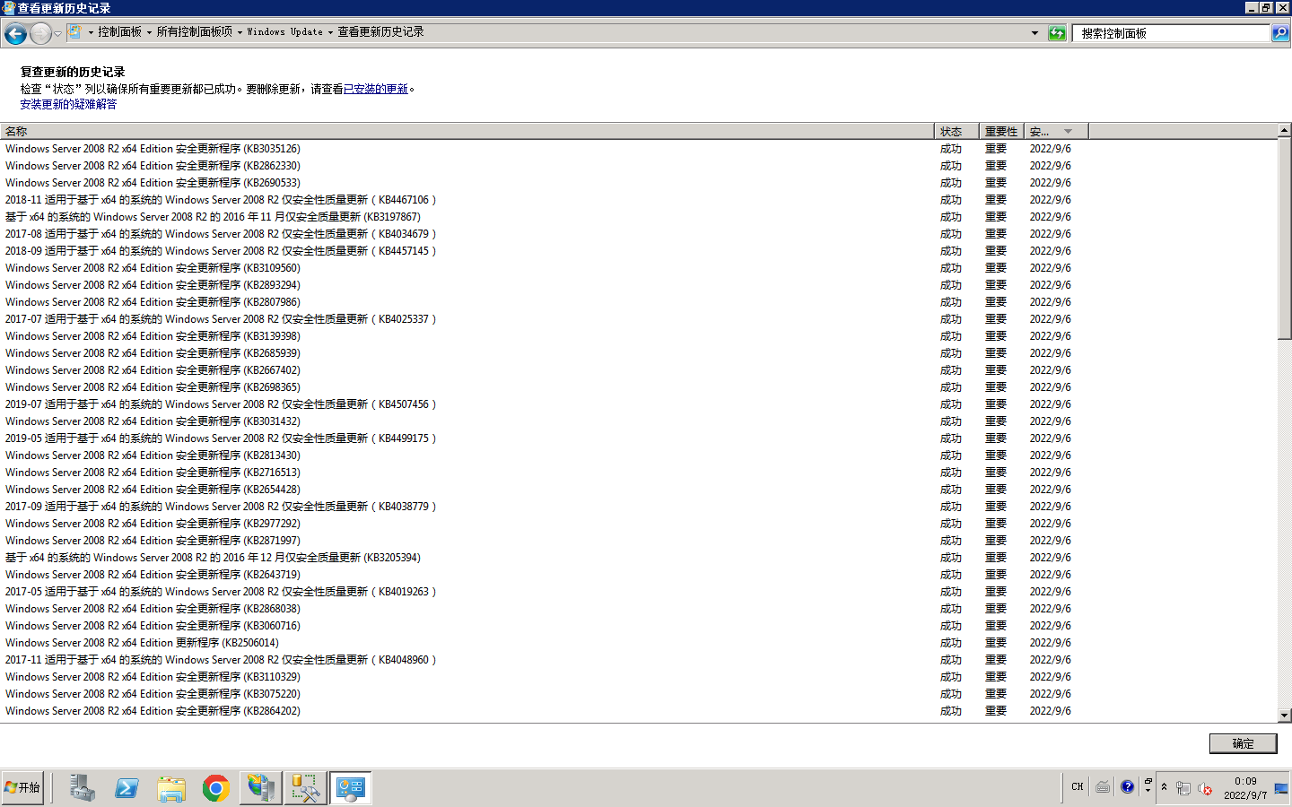Click the CH language indicator

(1078, 786)
